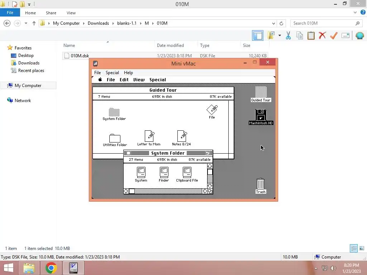
Task: Show hidden tray icons arrow
Action: (x=316, y=268)
